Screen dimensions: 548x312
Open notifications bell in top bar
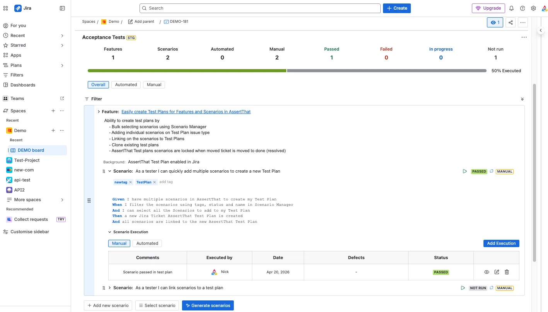pyautogui.click(x=511, y=8)
